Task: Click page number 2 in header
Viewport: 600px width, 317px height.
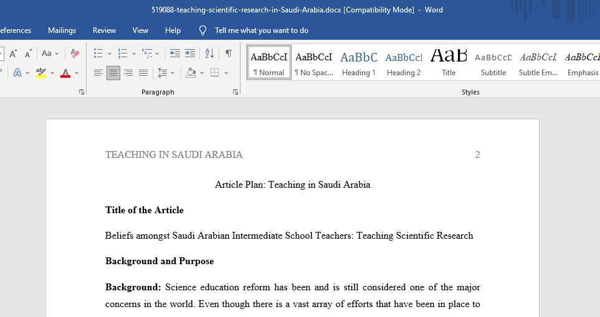Action: pyautogui.click(x=477, y=155)
